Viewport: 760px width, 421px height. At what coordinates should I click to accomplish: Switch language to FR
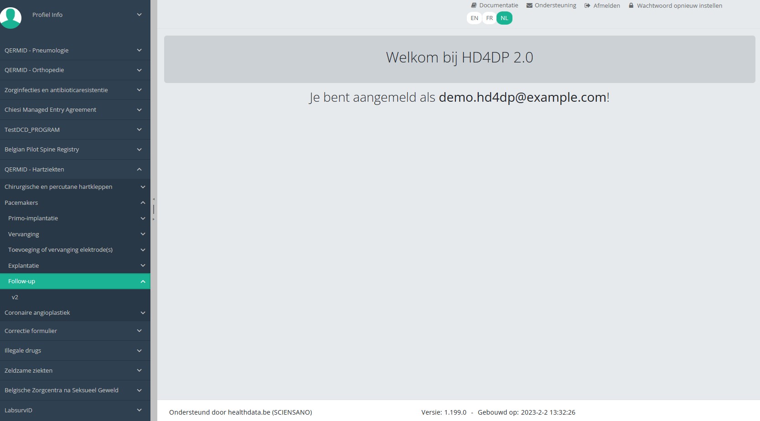[489, 18]
